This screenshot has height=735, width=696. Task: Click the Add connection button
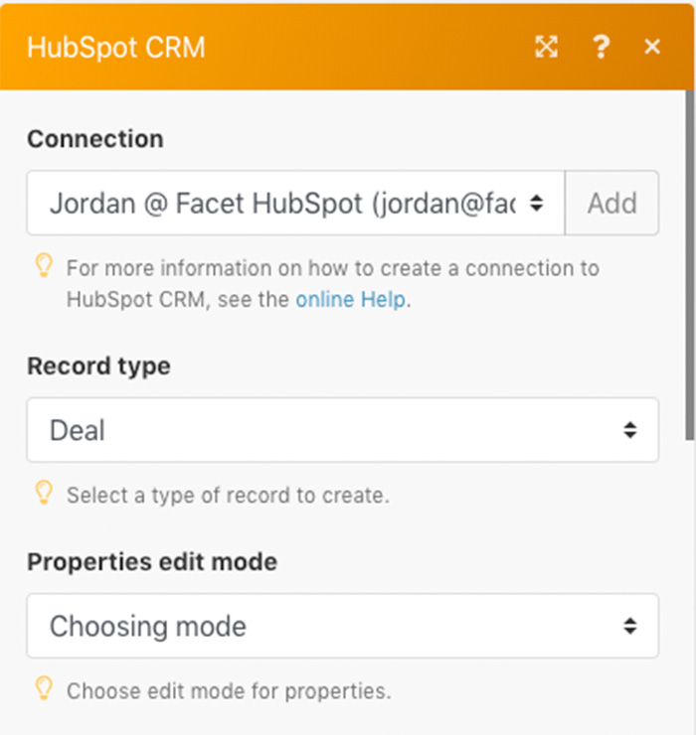tap(612, 203)
